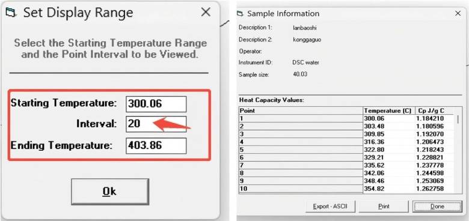Click the Operator label
Screen dimensions: 469x221
(250, 51)
